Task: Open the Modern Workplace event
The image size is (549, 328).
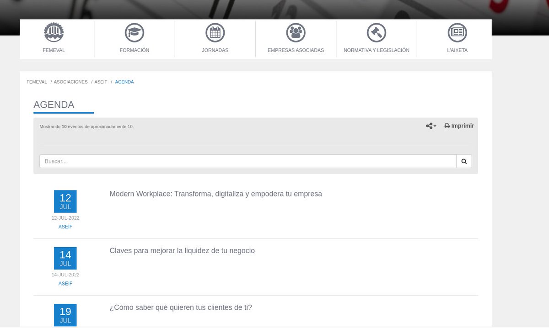Action: (215, 194)
